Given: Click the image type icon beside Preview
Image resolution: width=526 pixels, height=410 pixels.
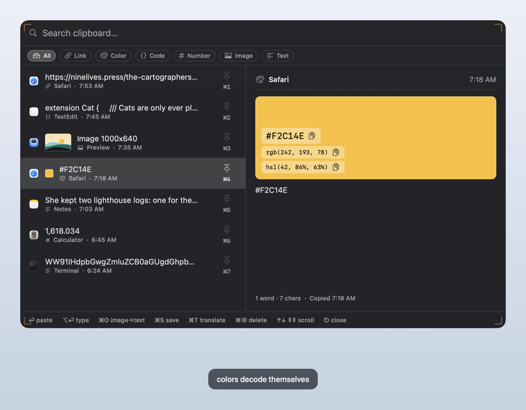Looking at the screenshot, I should pos(81,147).
